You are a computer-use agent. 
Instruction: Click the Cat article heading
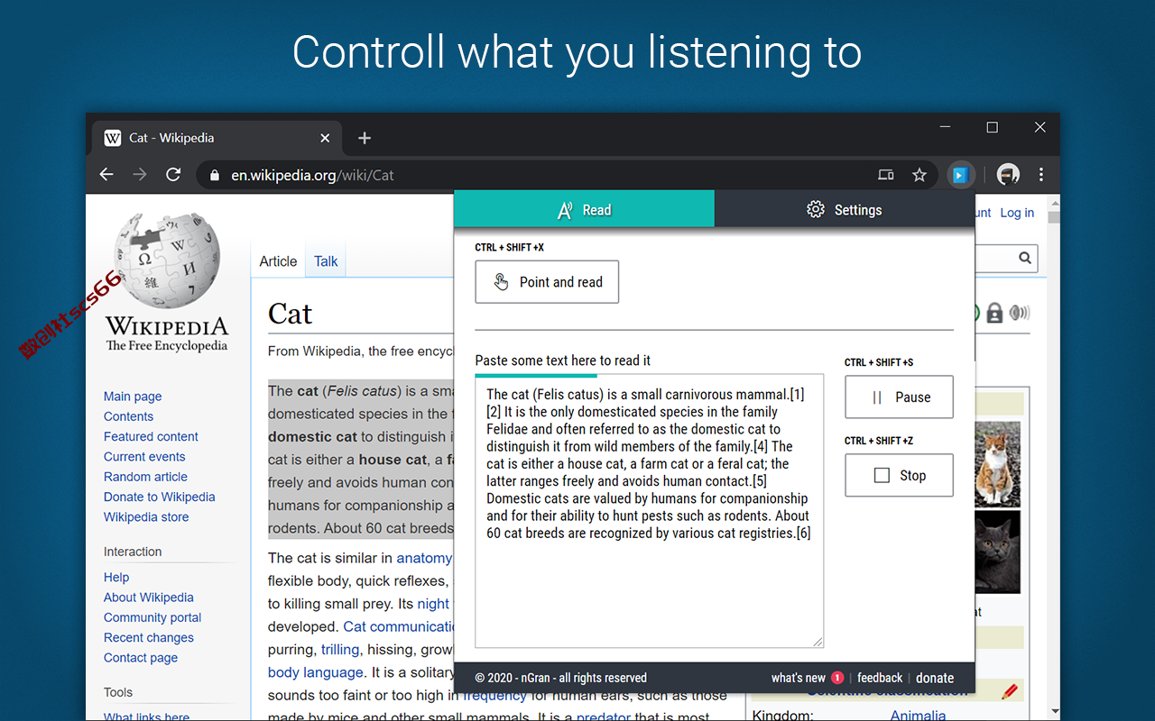pyautogui.click(x=290, y=314)
